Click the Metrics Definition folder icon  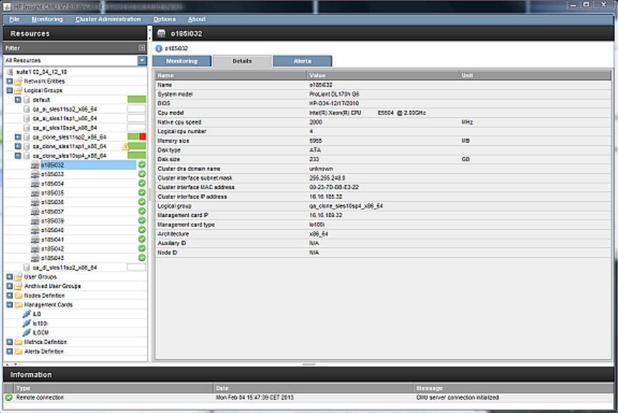(18, 342)
